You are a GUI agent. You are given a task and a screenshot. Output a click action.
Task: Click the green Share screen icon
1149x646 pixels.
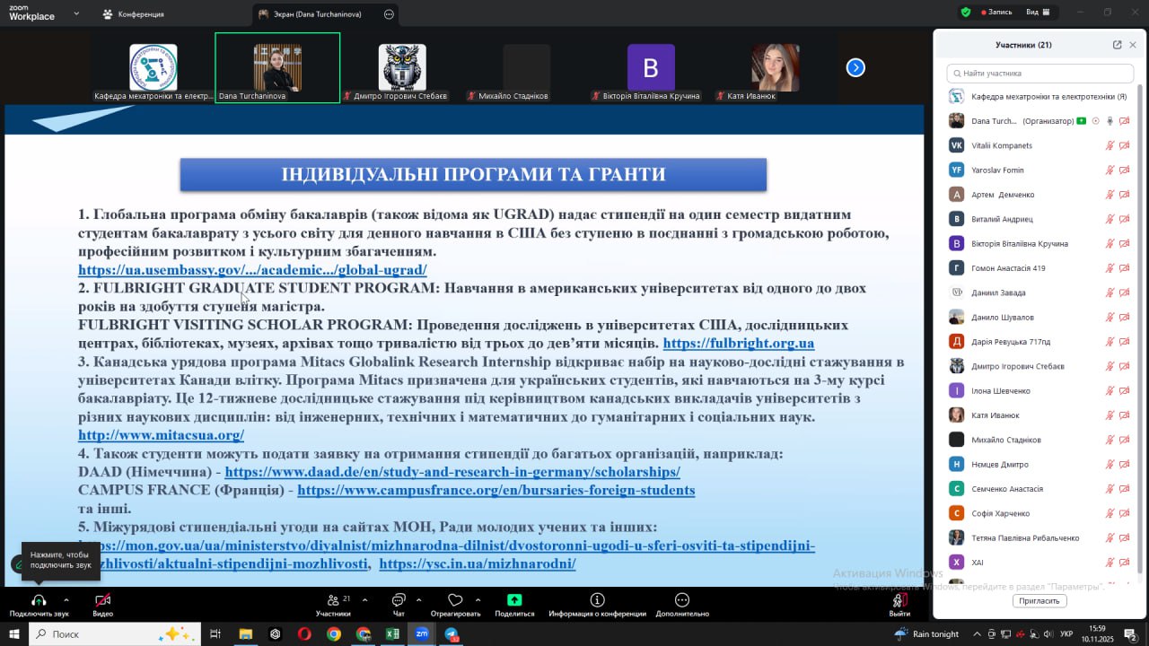coord(514,600)
